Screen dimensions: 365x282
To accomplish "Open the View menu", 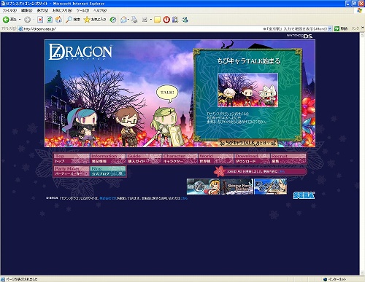I will point(42,10).
